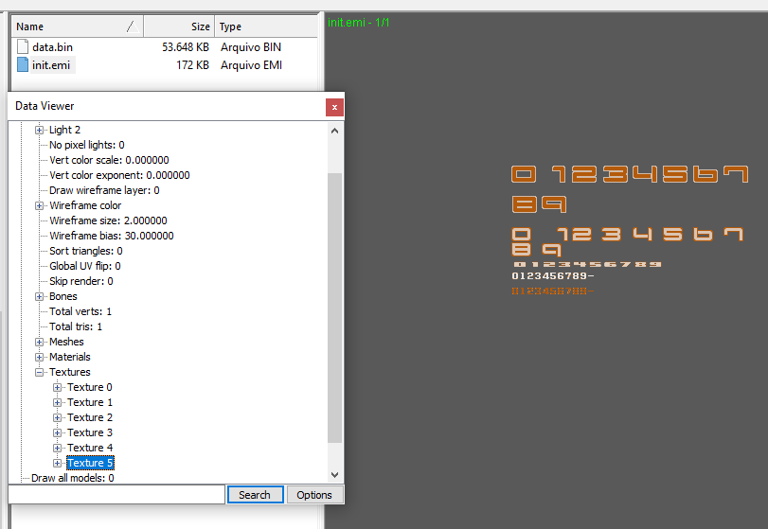Select the Texture 5 tree item
Image resolution: width=768 pixels, height=529 pixels.
pyautogui.click(x=90, y=463)
